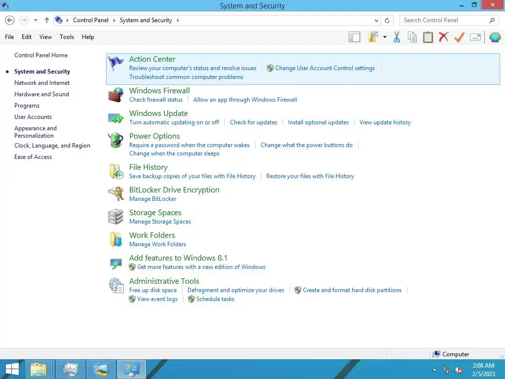Viewport: 505px width, 379px height.
Task: Click View event logs link
Action: coord(157,299)
